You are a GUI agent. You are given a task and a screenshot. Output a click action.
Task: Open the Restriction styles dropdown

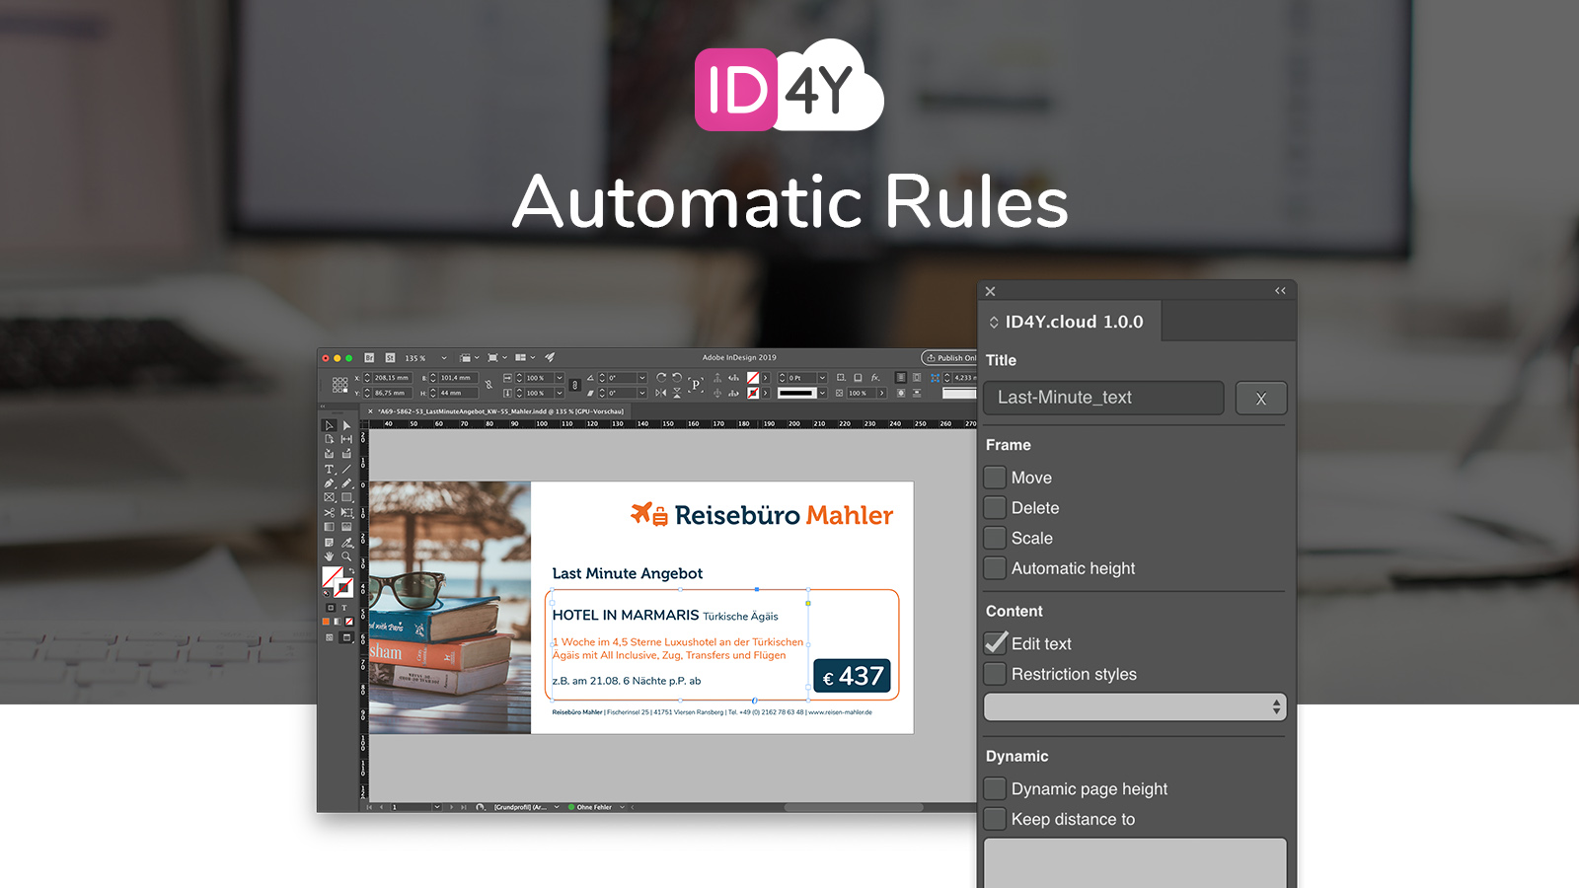(1135, 707)
